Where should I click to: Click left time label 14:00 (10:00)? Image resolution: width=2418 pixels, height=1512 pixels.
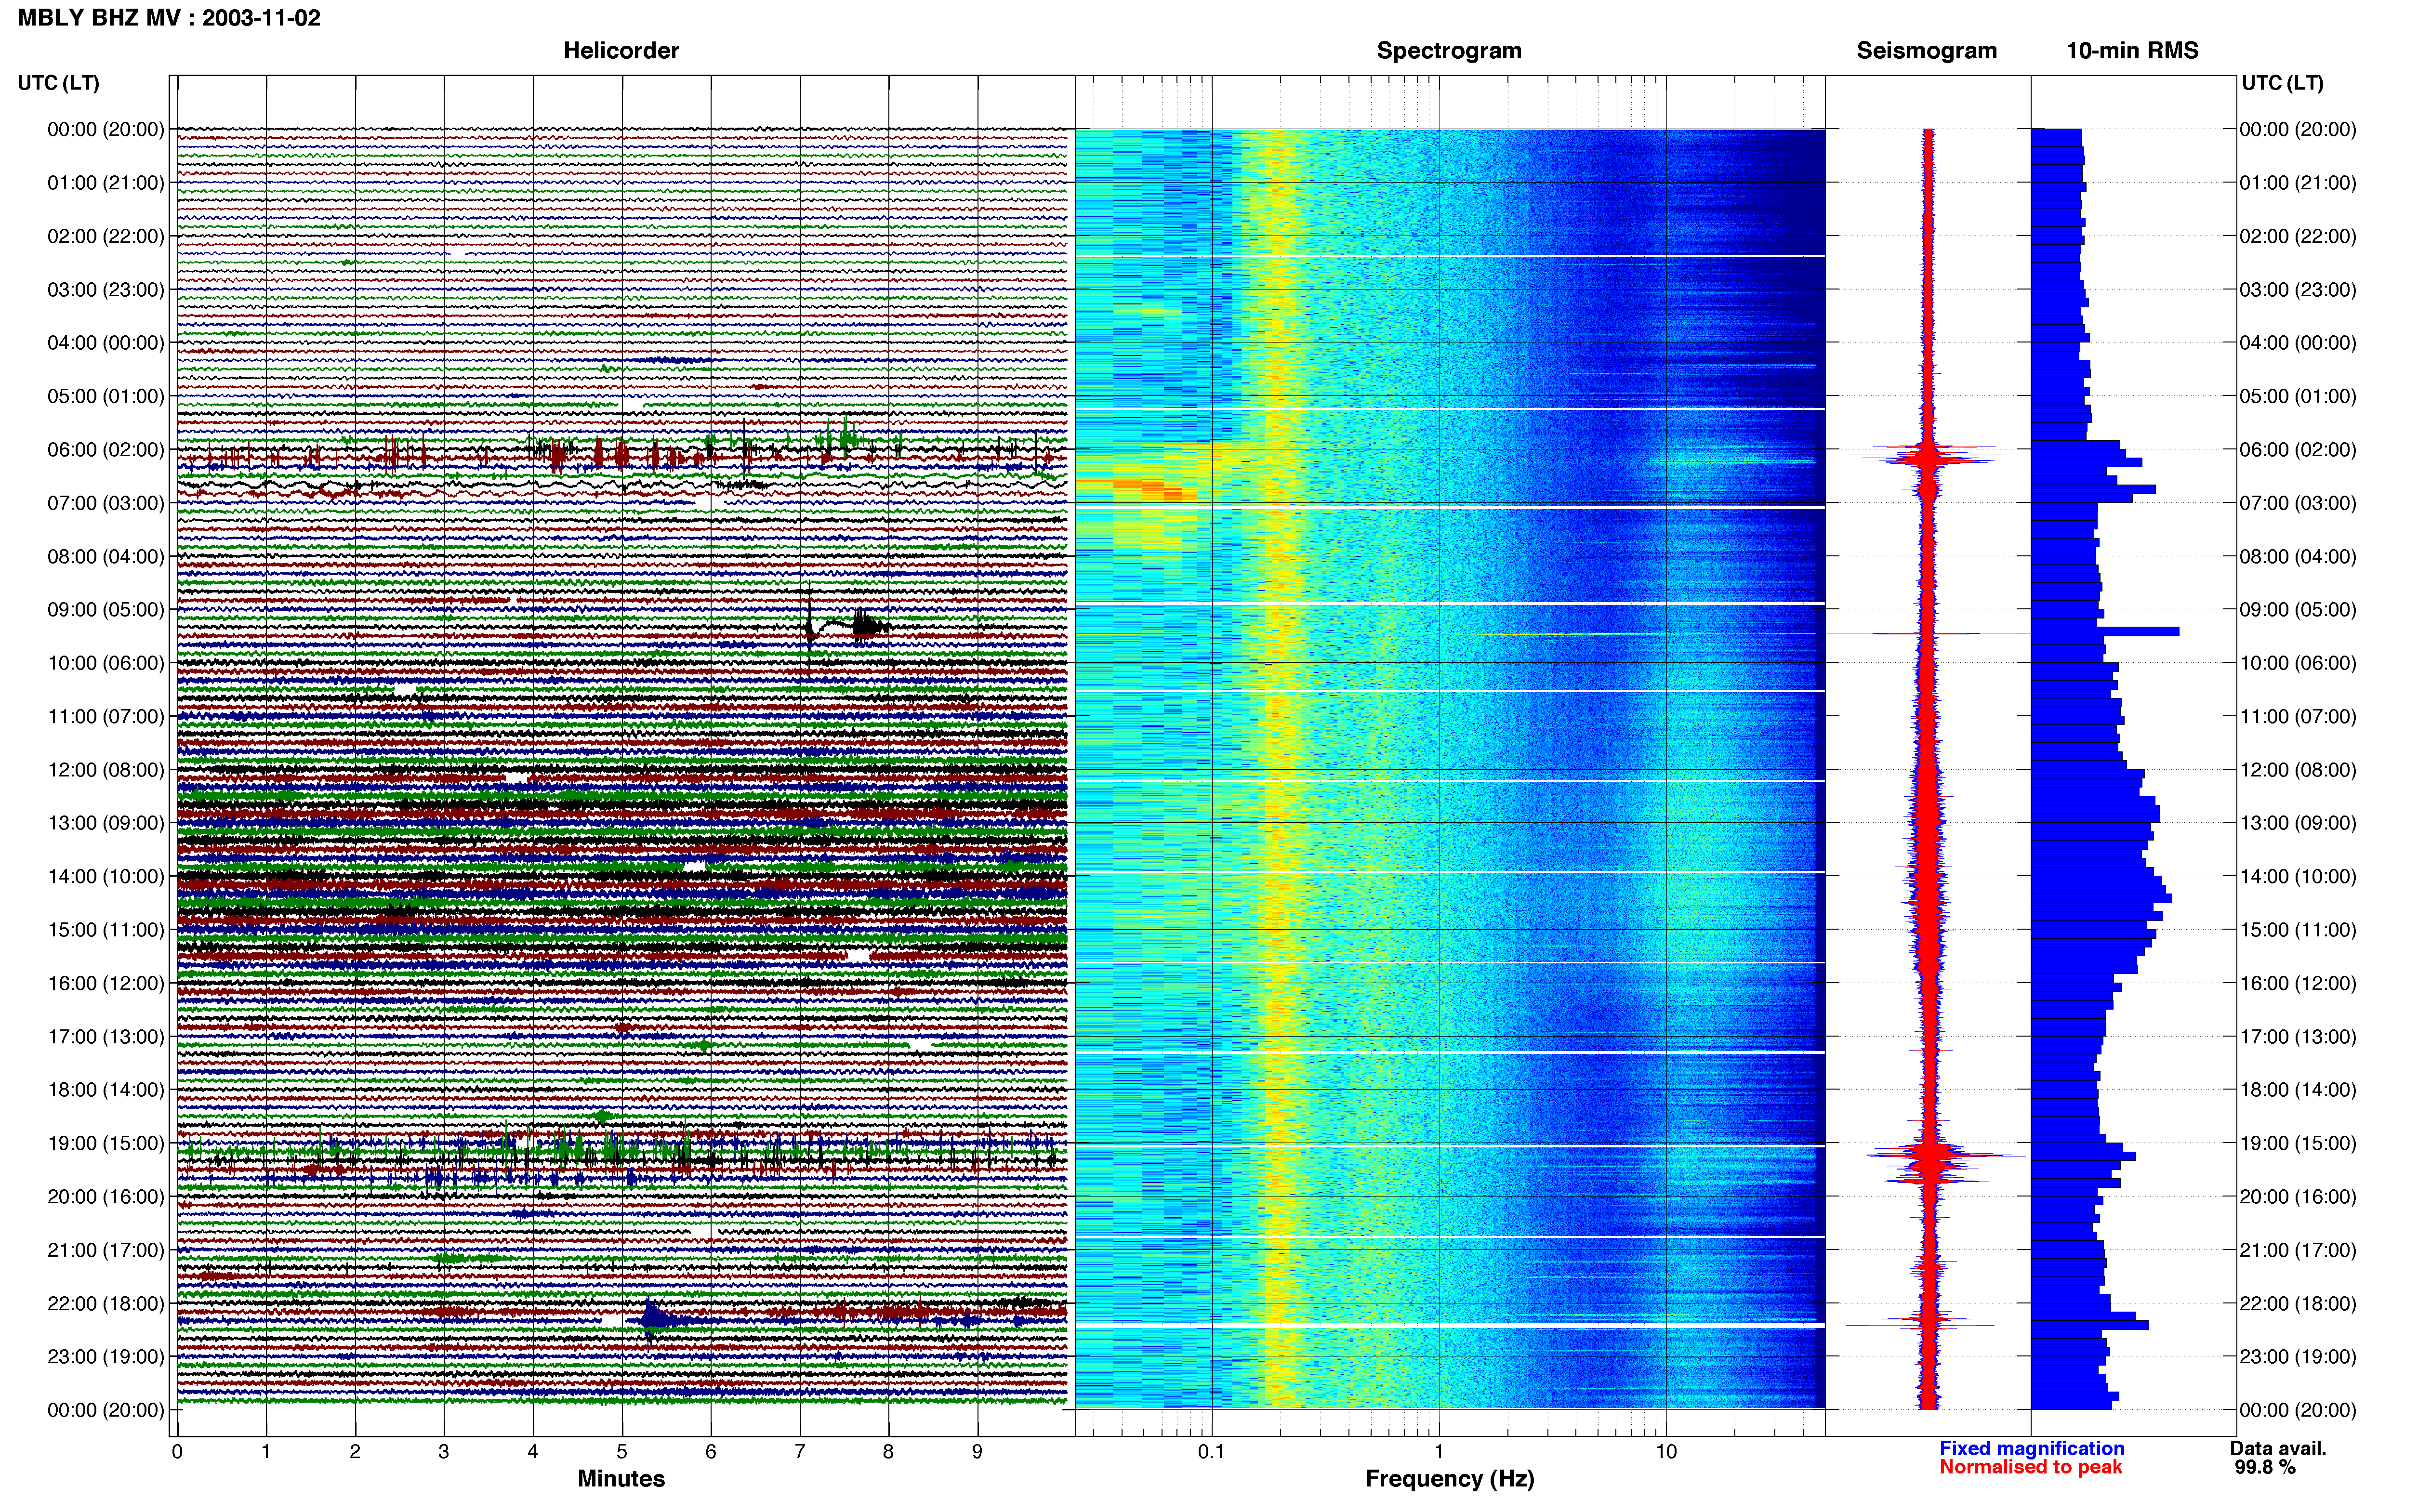pos(106,877)
